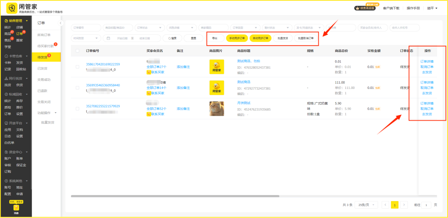Click the collapse arrow beside 订单 sidebar
448x218 pixels.
tap(60, 23)
